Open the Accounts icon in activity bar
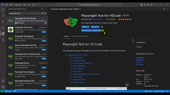Screen dimensions: 170x95 pyautogui.click(x=3, y=81)
